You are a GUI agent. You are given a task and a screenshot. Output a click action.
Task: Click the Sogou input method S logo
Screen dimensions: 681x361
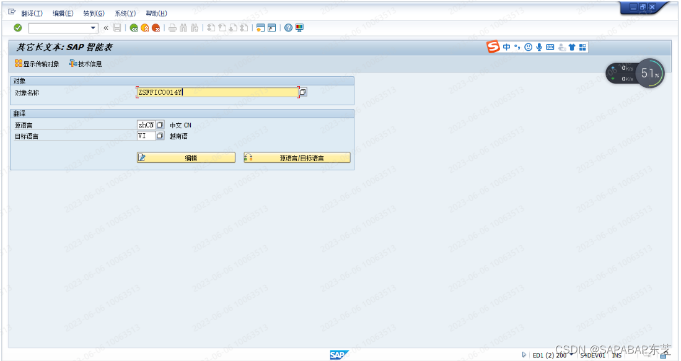coord(493,47)
